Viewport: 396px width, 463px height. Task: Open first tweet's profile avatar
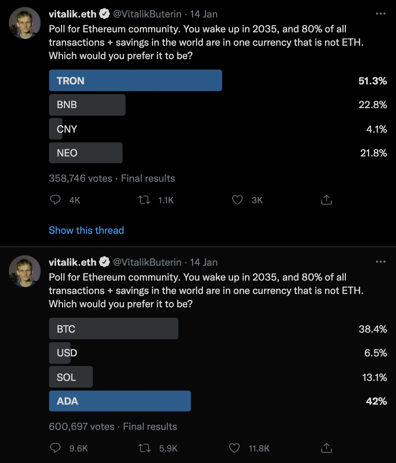point(25,23)
